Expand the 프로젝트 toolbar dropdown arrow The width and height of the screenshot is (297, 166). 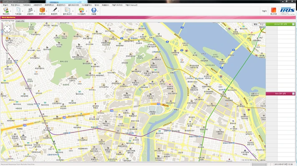[x=47, y=11]
